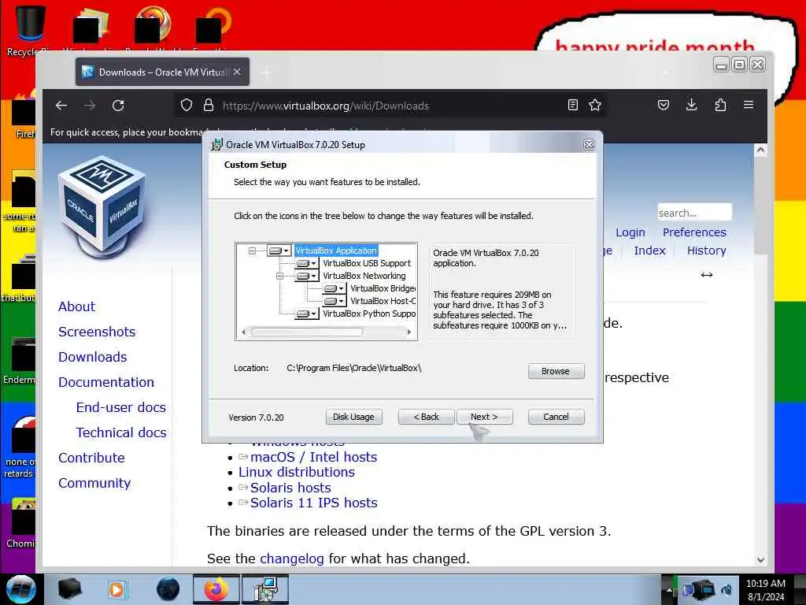Open VirtualBox Application feature dropdown
Image resolution: width=806 pixels, height=605 pixels.
click(x=279, y=251)
